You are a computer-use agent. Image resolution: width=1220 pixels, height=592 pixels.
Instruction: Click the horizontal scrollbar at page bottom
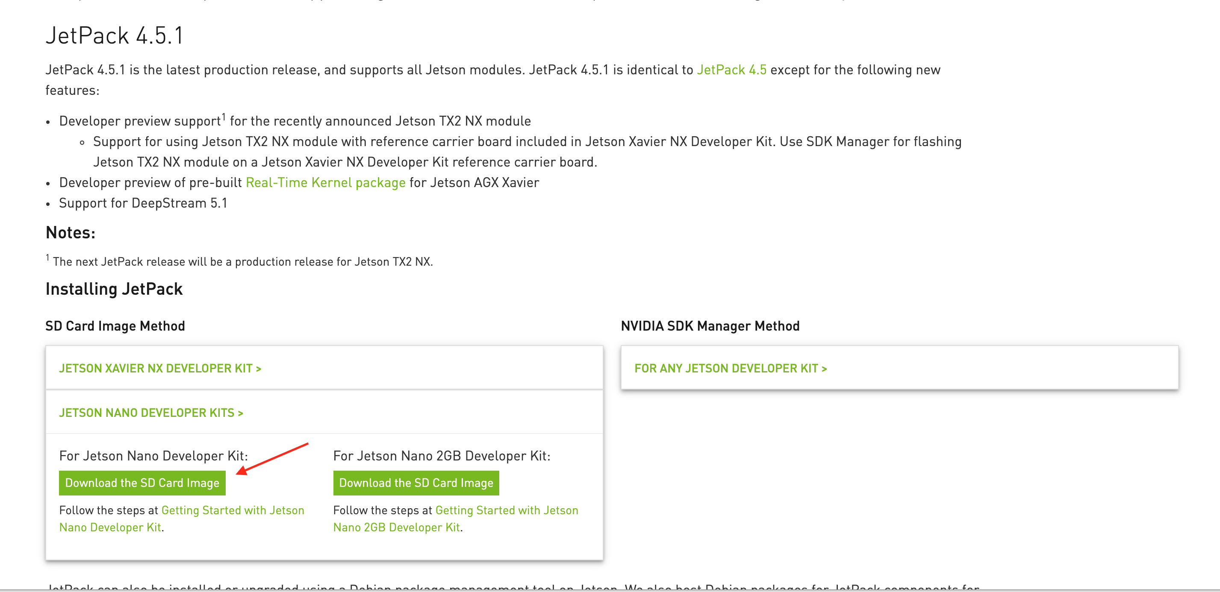610,590
